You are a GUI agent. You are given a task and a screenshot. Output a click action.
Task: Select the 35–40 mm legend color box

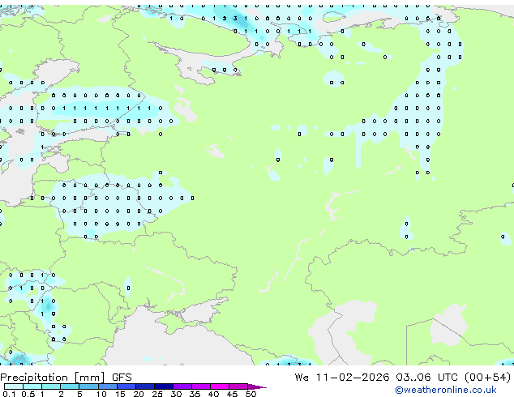coord(201,386)
